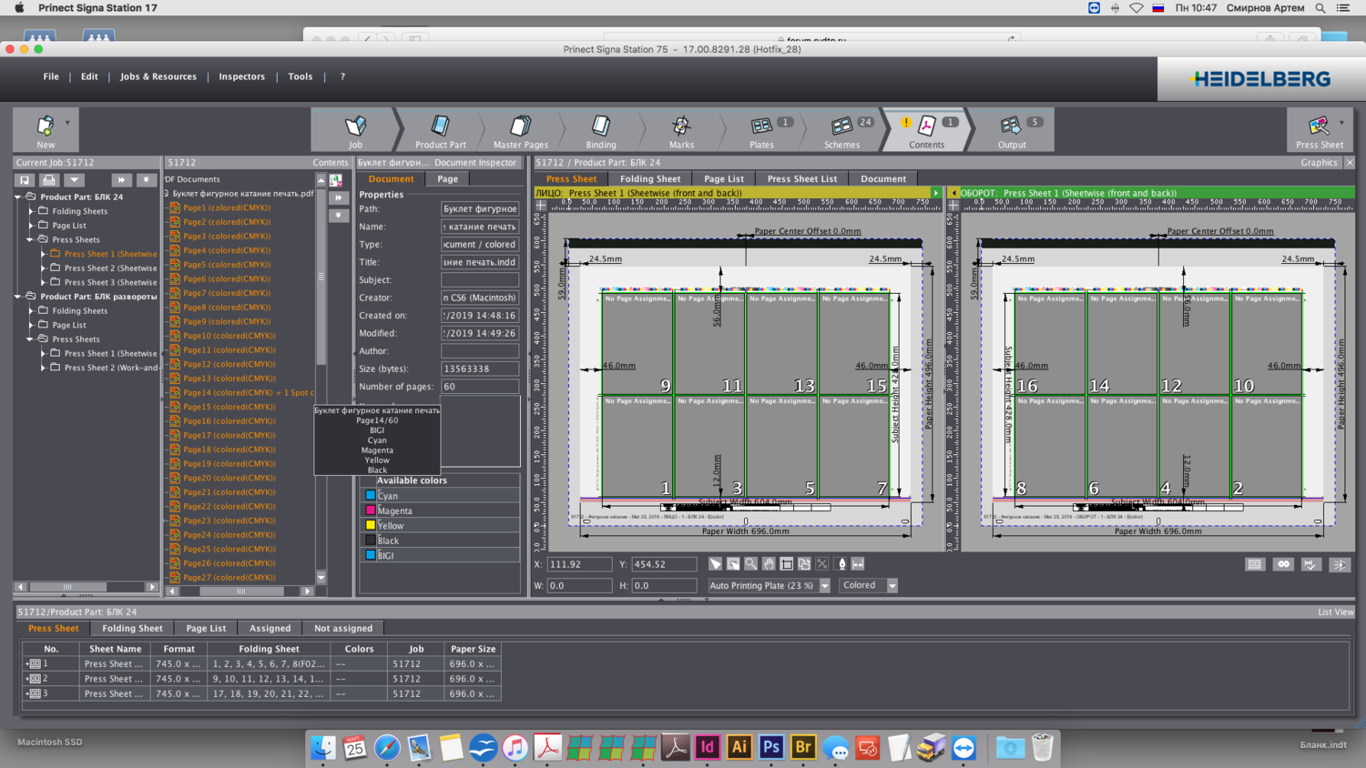This screenshot has width=1366, height=768.
Task: Open the Colored display mode dropdown
Action: point(892,586)
